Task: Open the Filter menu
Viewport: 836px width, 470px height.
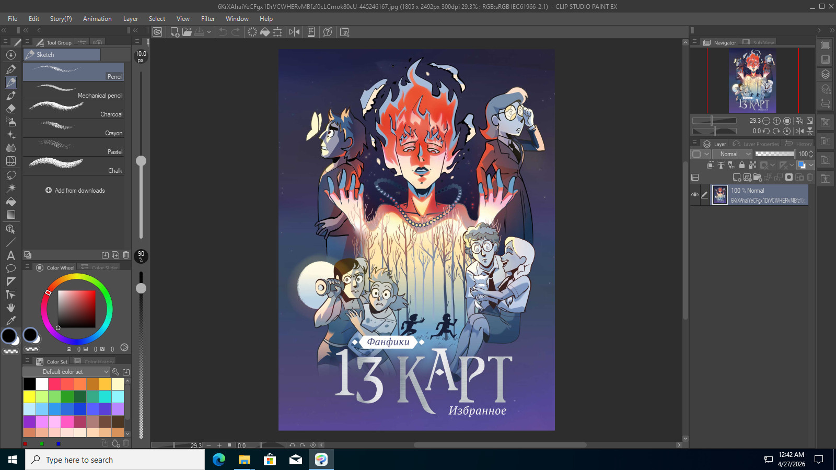Action: pos(208,19)
